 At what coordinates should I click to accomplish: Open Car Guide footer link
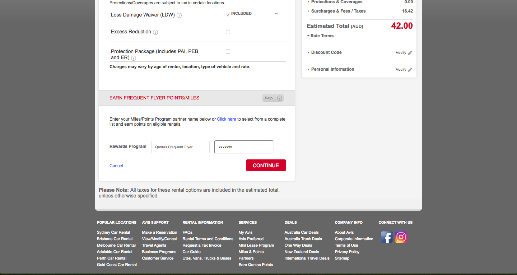[x=191, y=252]
